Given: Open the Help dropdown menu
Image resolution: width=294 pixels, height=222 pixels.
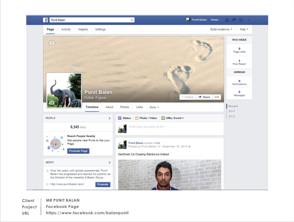Looking at the screenshot, I should pos(244,29).
